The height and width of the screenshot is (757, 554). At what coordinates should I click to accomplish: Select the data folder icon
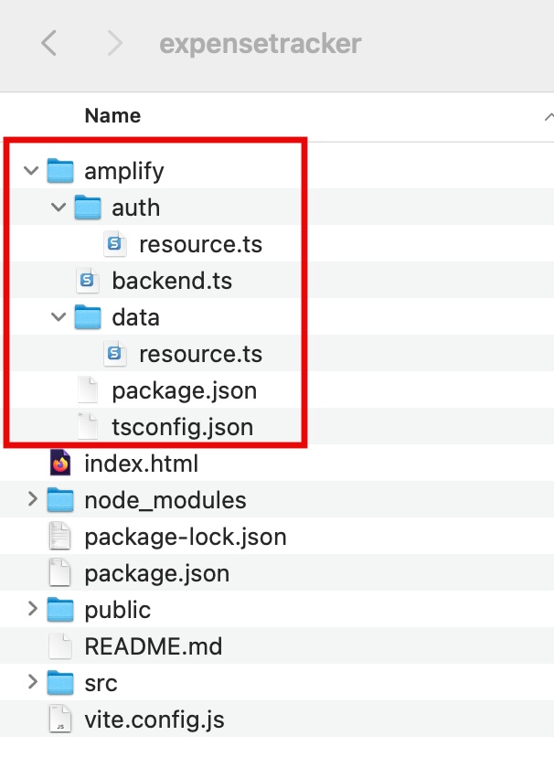88,317
